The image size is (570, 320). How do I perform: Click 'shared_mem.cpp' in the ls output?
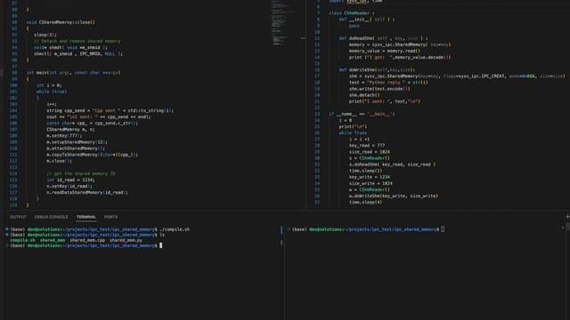point(87,240)
